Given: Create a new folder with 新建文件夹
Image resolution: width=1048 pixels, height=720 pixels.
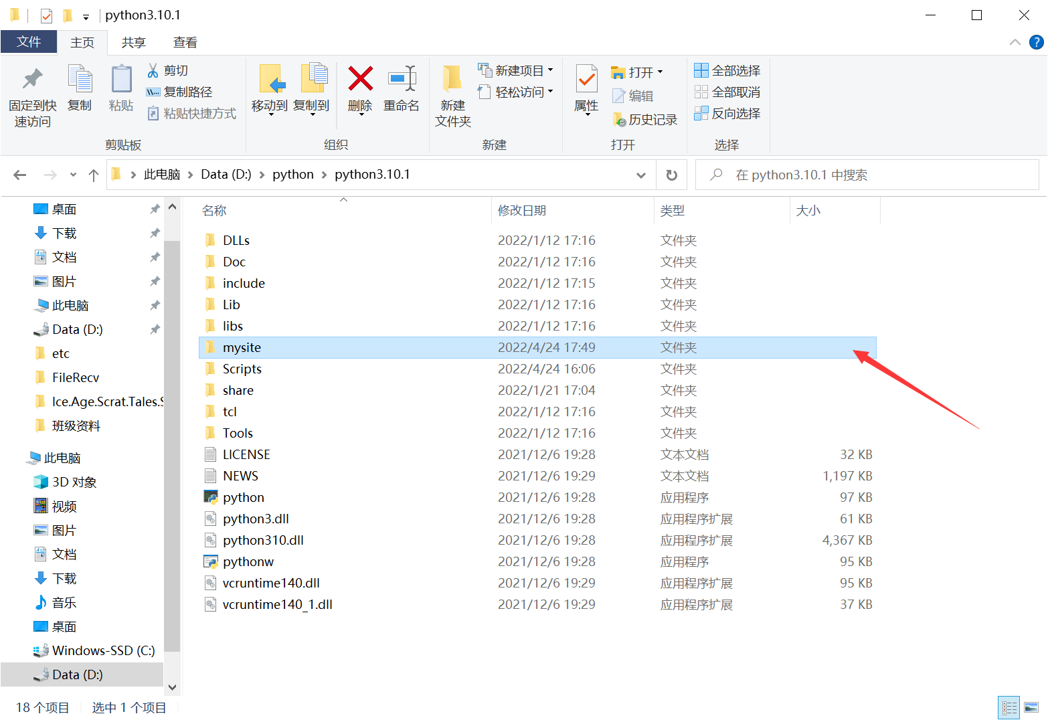Looking at the screenshot, I should pos(452,95).
